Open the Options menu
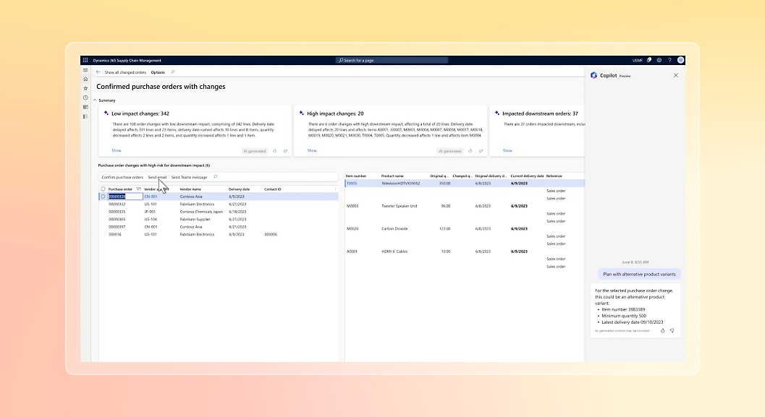The image size is (765, 417). [x=158, y=72]
